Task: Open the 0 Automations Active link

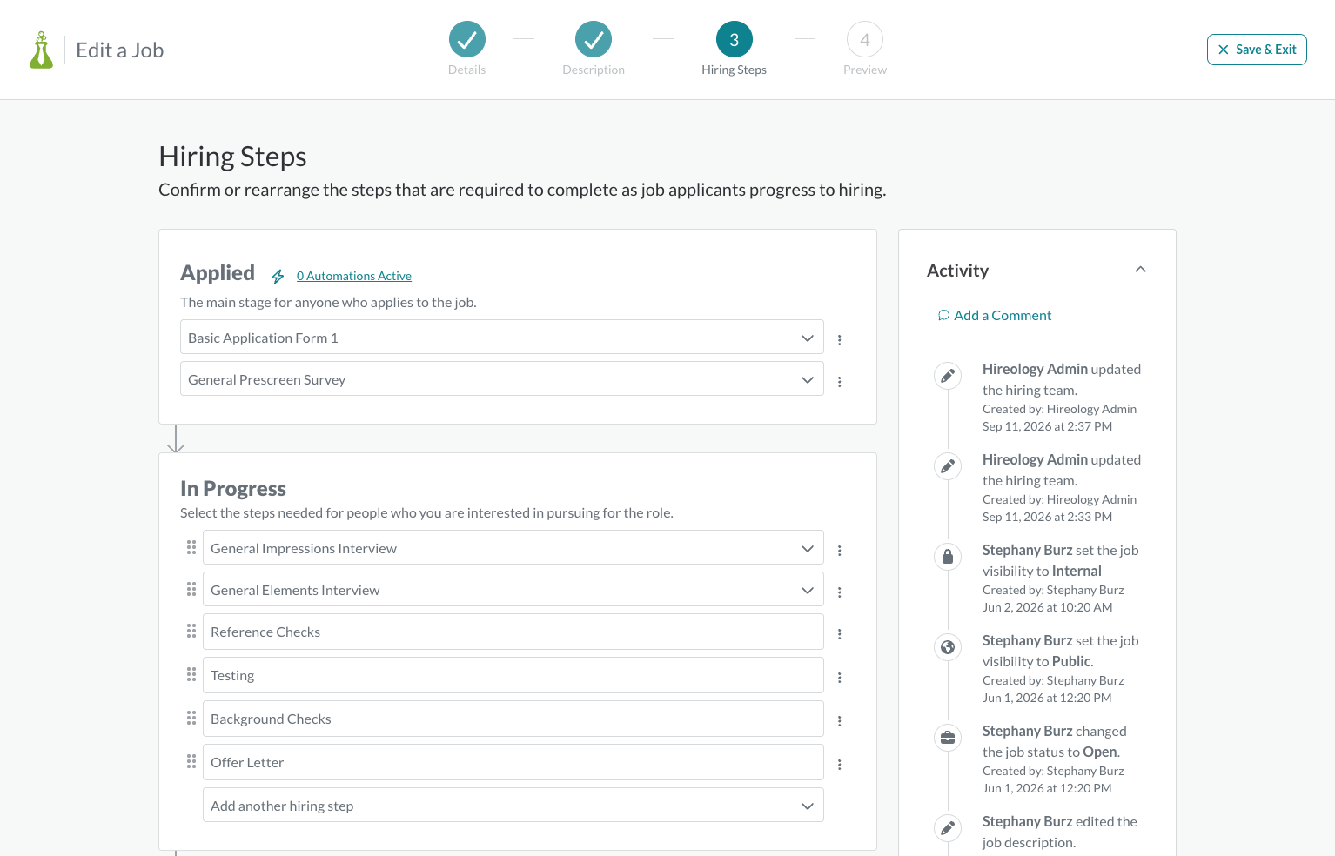Action: pyautogui.click(x=354, y=276)
